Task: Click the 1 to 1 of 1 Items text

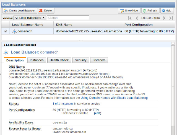Action: click(x=150, y=18)
